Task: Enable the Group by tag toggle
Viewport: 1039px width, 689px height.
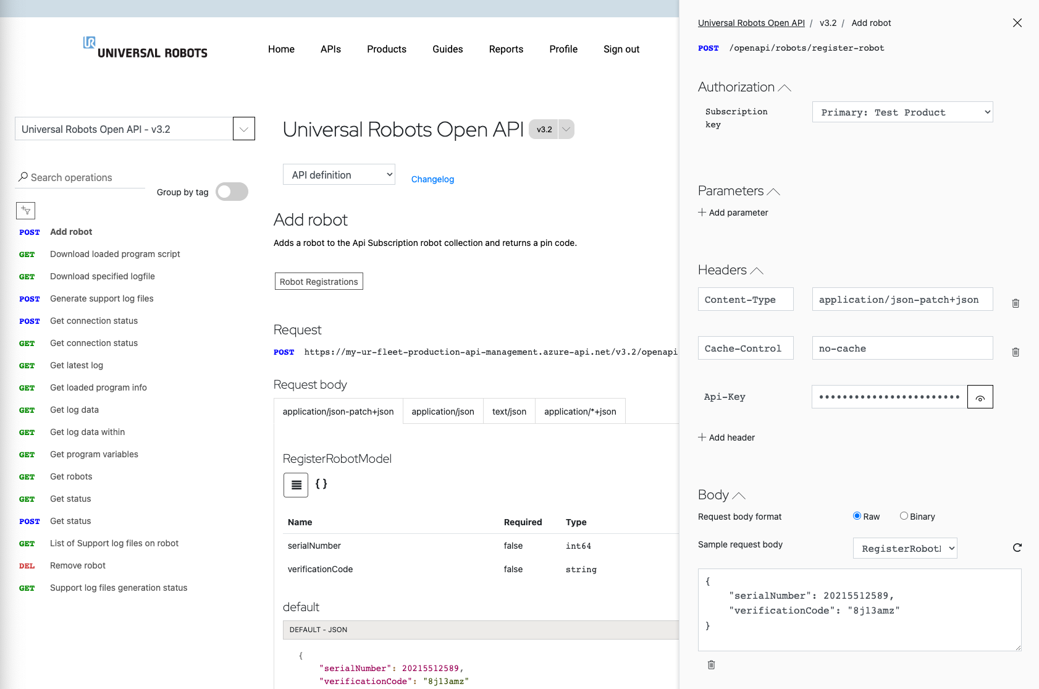Action: tap(232, 192)
